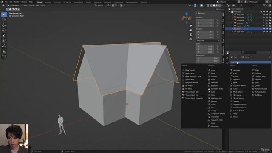
Task: Select the Shrinkwrap deform modifier
Action: tap(237, 95)
